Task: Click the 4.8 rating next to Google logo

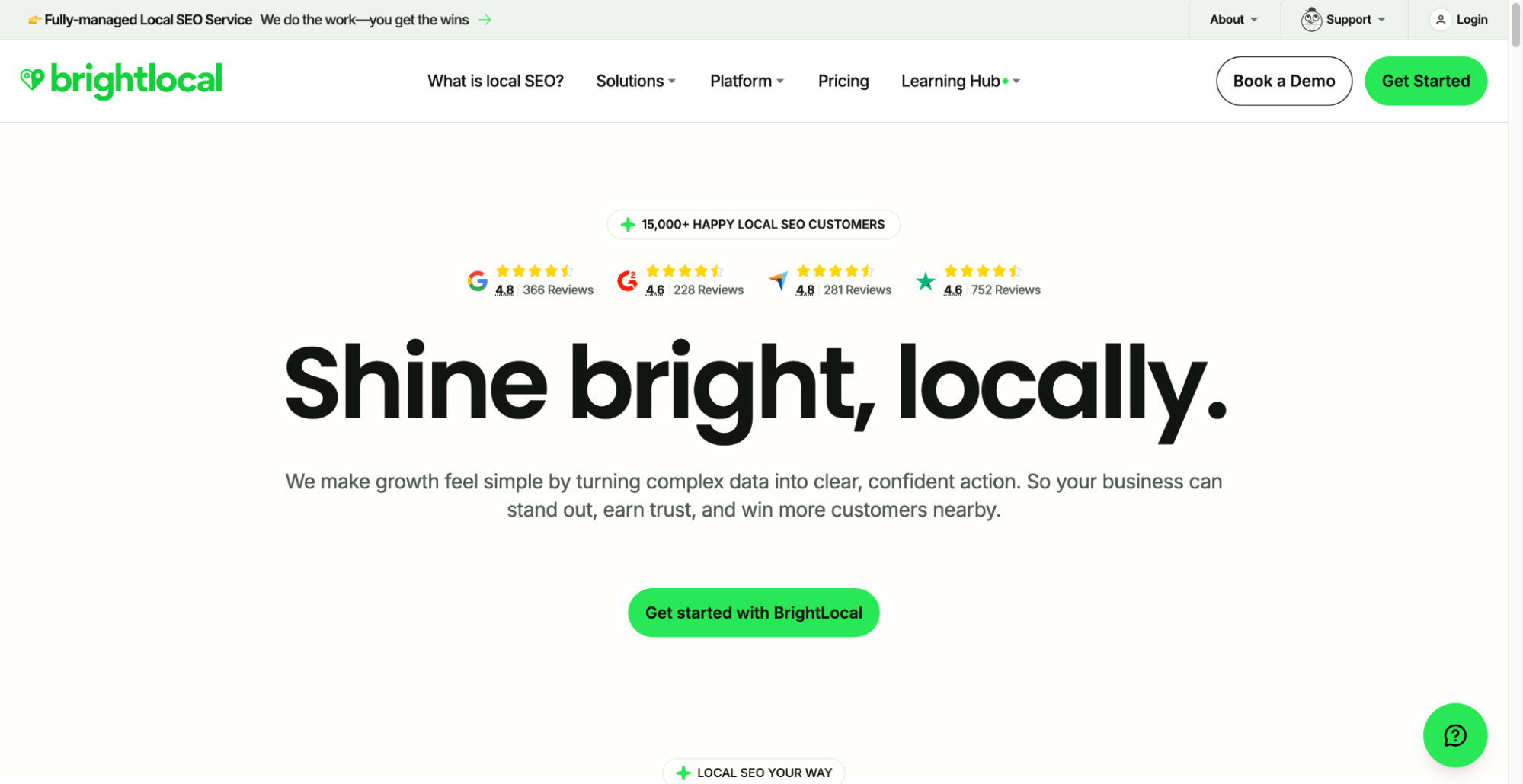Action: (504, 290)
